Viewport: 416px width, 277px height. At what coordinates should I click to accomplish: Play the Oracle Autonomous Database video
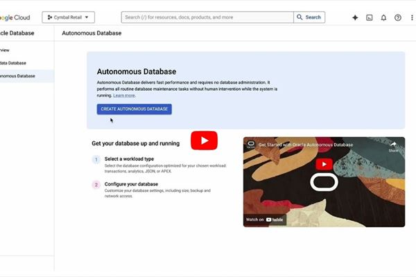(324, 164)
